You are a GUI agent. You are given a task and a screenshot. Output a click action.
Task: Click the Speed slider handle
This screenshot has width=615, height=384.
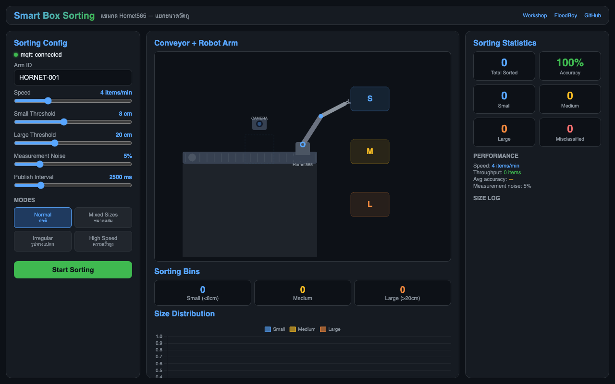pyautogui.click(x=48, y=101)
